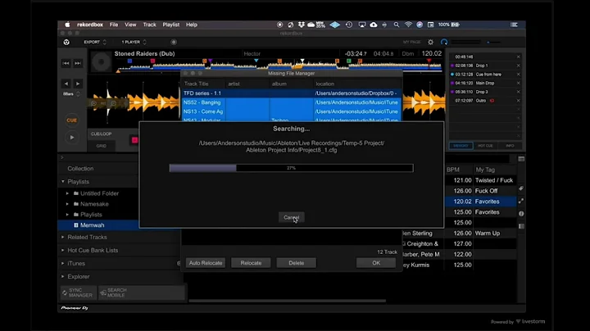The width and height of the screenshot is (590, 331).
Task: Click the Relocate button
Action: pos(251,263)
